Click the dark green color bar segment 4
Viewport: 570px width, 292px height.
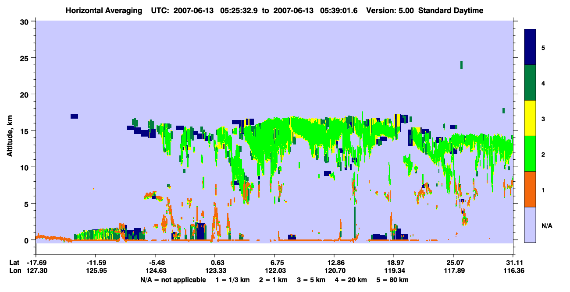point(530,82)
